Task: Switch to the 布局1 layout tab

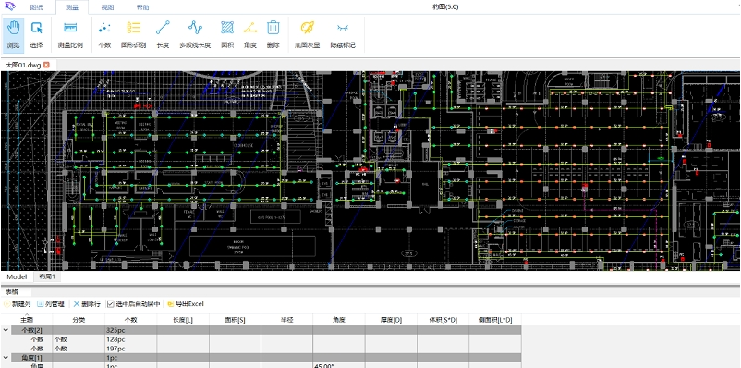Action: pos(47,276)
